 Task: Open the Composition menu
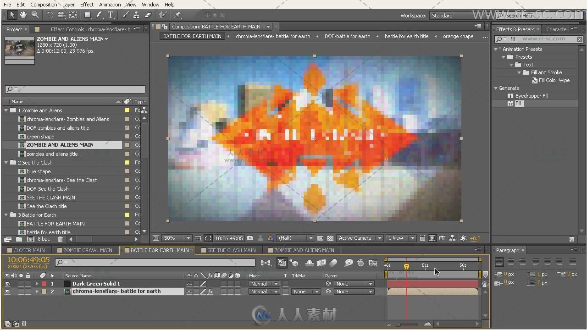click(x=44, y=5)
